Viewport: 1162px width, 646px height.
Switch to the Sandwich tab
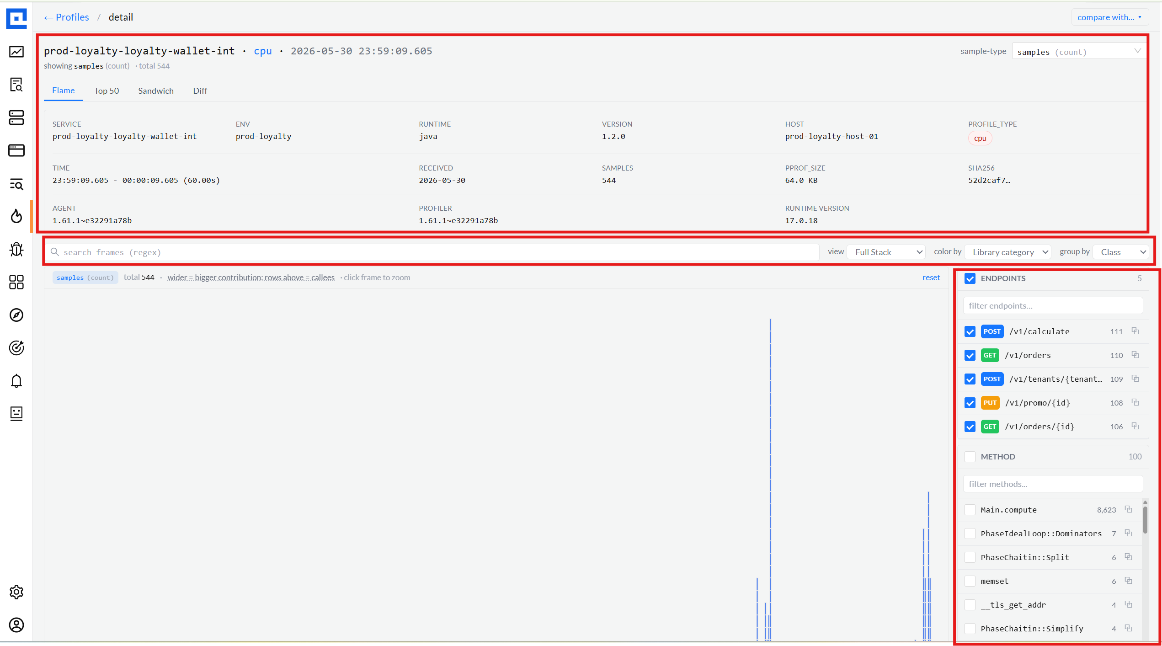click(156, 91)
